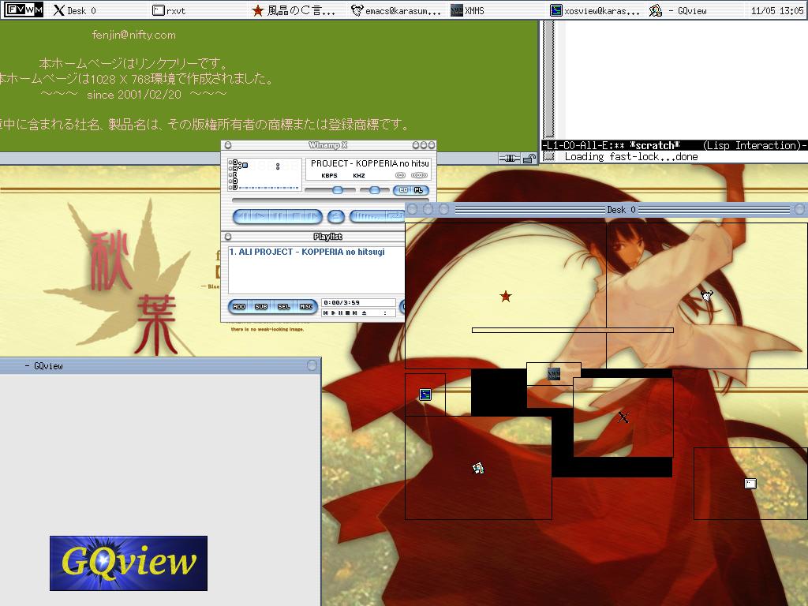The width and height of the screenshot is (808, 606).
Task: Toggle double size with the D letter
Action: click(x=235, y=181)
